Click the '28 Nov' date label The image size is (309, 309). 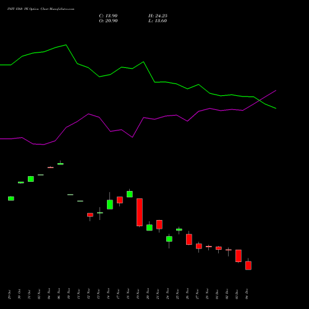(207, 294)
